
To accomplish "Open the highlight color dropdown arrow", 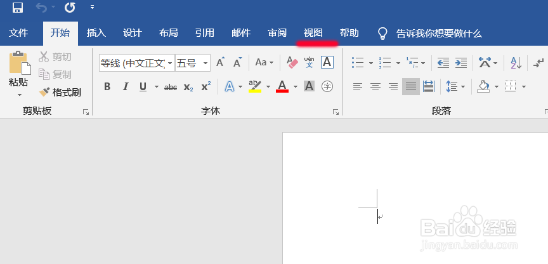I will tap(268, 86).
